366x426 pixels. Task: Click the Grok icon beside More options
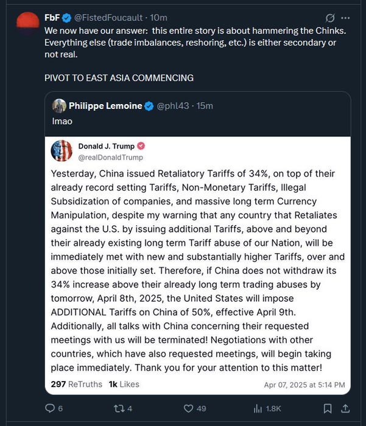point(330,18)
